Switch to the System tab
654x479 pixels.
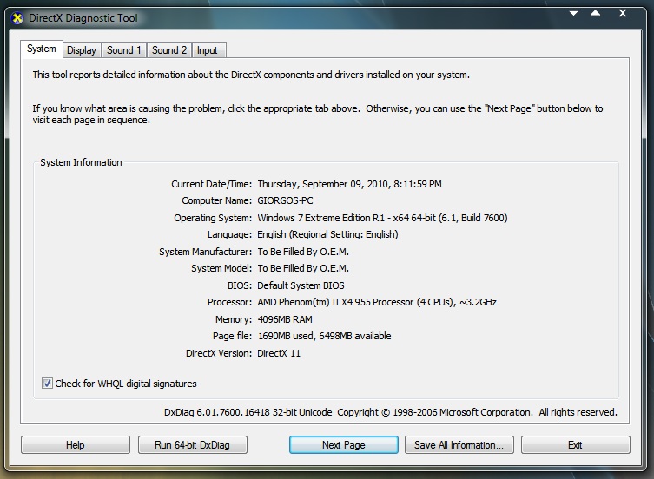pos(42,49)
